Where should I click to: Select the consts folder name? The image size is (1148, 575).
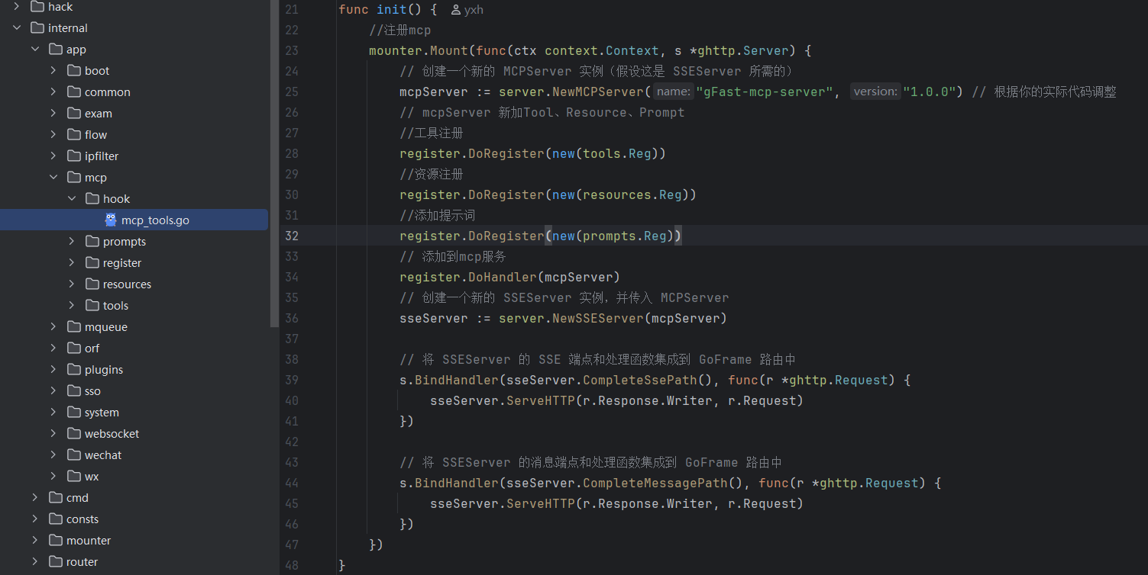pos(82,519)
